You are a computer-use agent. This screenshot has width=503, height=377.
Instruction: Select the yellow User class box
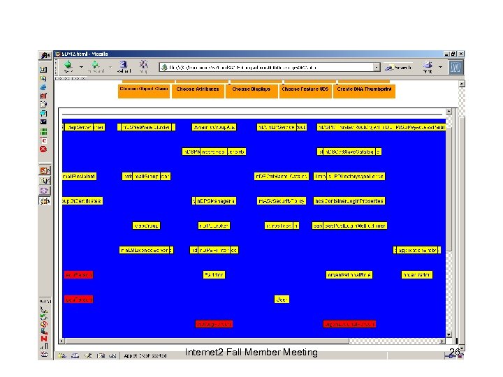(282, 300)
